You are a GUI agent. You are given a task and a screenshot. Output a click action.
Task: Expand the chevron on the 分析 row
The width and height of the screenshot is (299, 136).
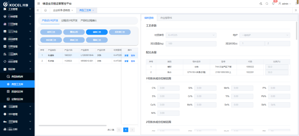point(30,129)
